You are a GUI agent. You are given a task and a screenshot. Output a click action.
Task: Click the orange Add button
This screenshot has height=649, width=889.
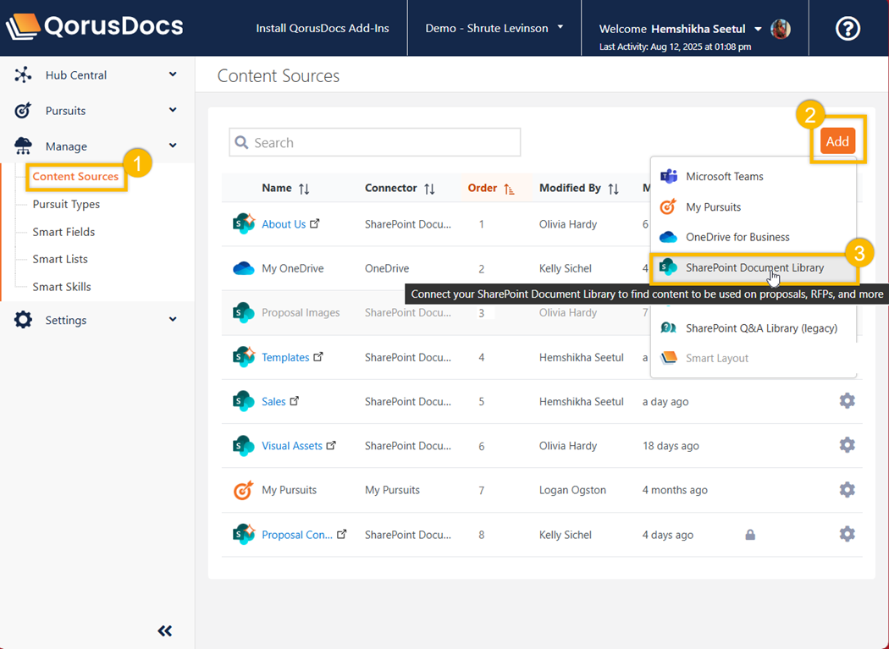point(837,141)
